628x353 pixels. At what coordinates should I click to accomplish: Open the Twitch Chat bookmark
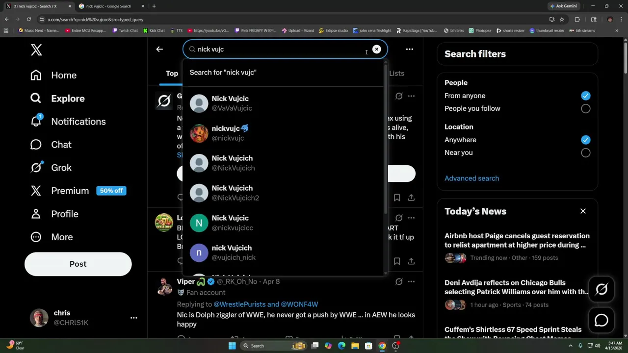[125, 30]
